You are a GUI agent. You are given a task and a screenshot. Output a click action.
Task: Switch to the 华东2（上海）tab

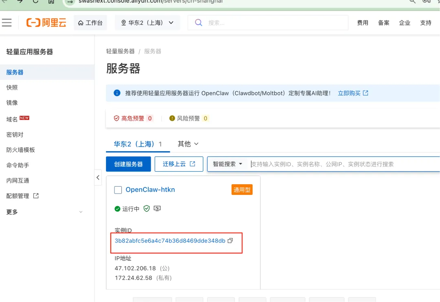[138, 144]
